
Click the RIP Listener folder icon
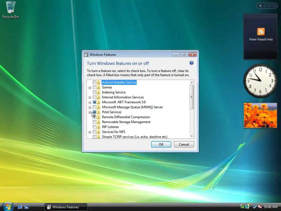(99, 127)
